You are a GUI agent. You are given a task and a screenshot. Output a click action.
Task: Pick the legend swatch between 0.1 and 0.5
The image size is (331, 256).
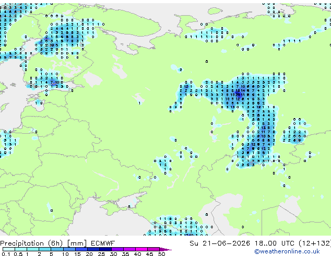click(9, 249)
